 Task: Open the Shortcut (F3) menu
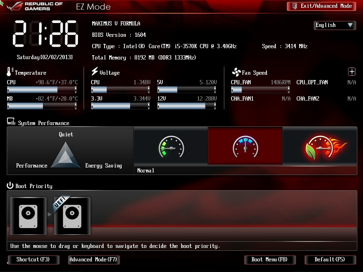tap(33, 260)
